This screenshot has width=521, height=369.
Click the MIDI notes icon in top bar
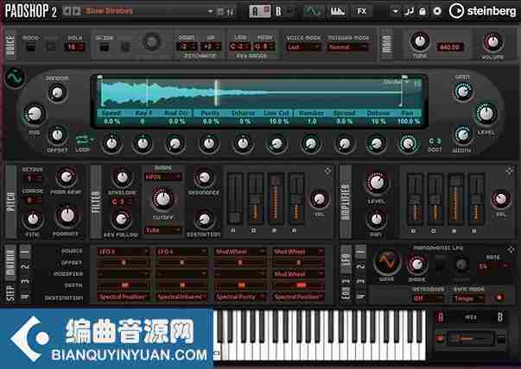[x=409, y=11]
